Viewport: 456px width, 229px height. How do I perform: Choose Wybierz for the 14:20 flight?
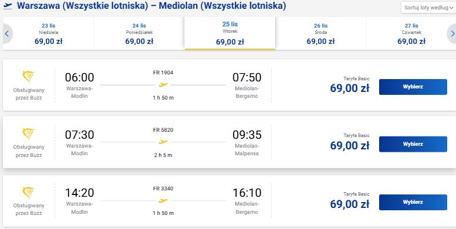413,202
